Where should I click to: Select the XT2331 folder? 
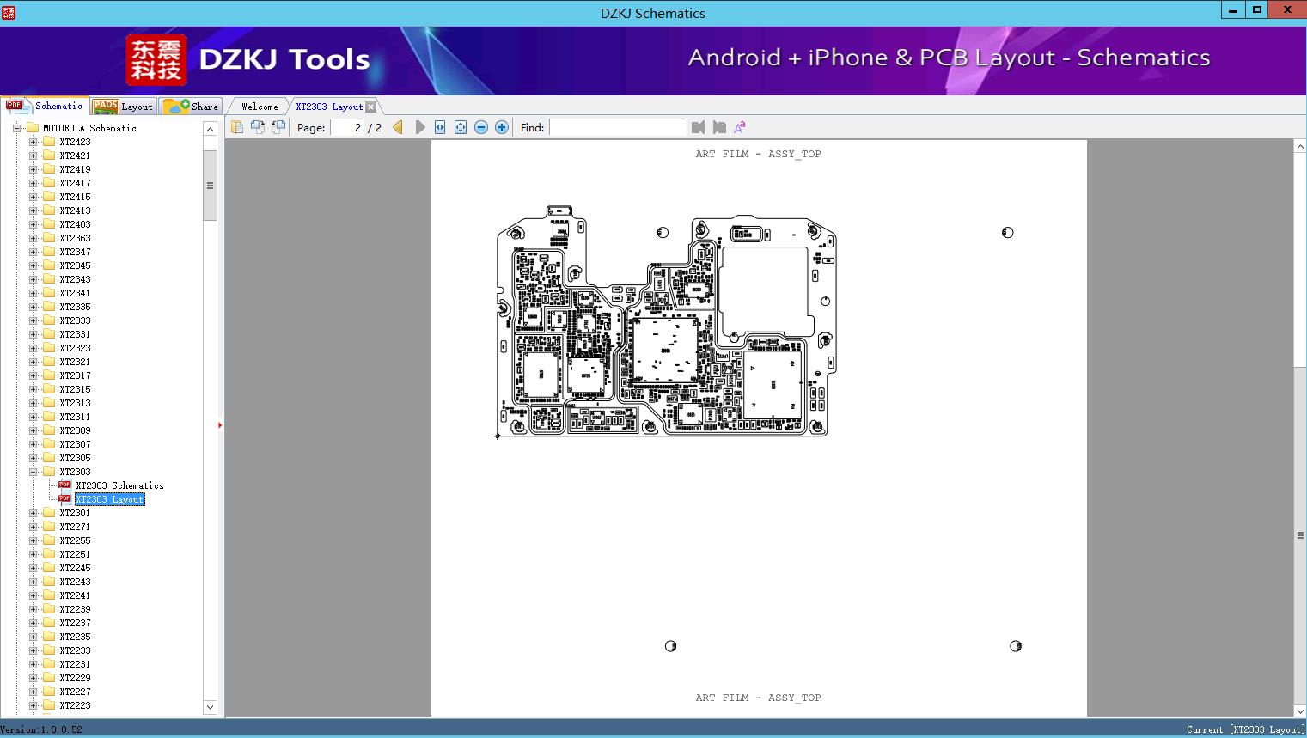[x=75, y=334]
